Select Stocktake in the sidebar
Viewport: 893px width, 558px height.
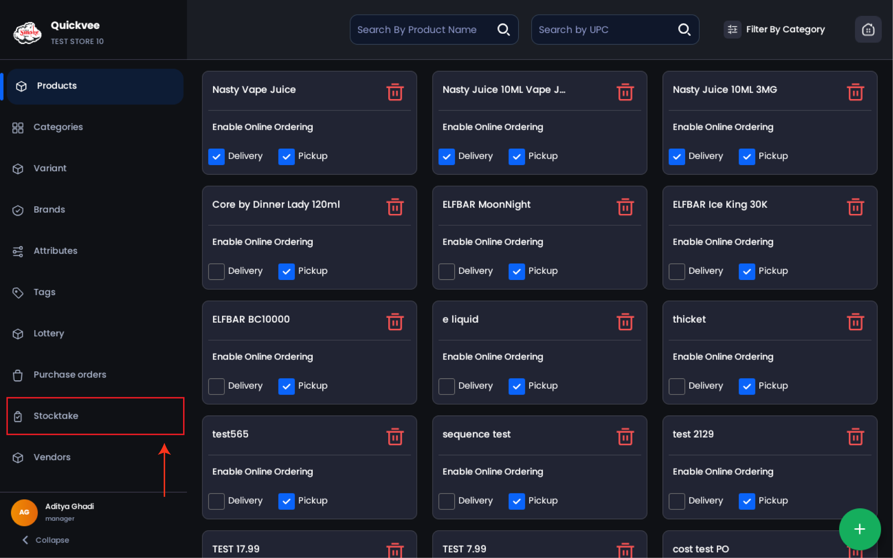click(95, 416)
